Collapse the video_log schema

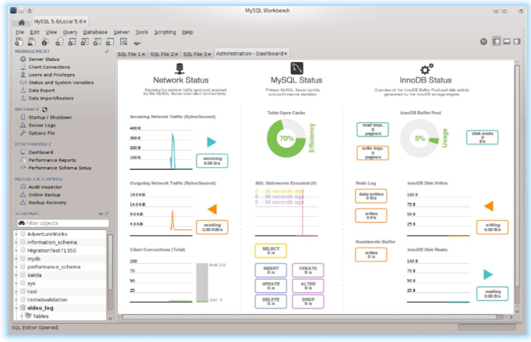coord(16,308)
